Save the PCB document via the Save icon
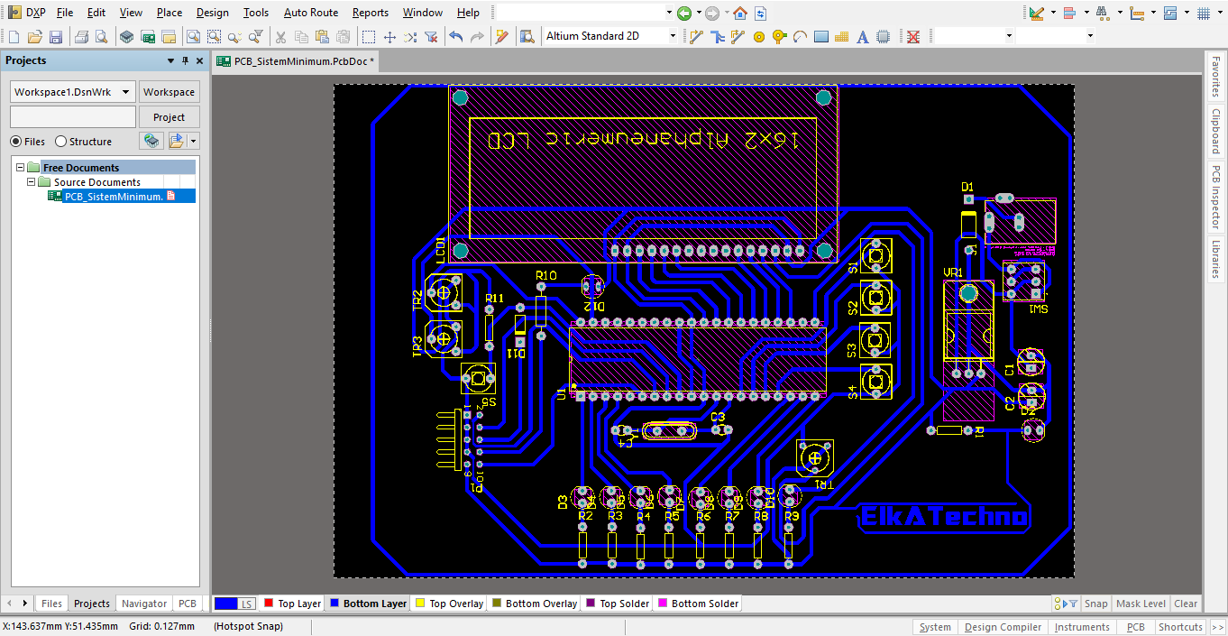This screenshot has height=636, width=1228. coord(56,36)
